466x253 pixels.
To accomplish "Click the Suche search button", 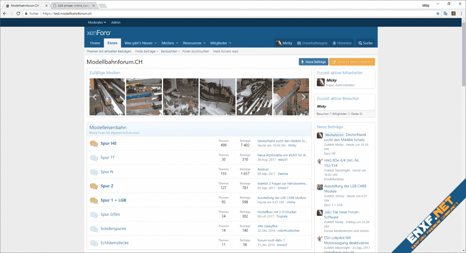I will (365, 43).
